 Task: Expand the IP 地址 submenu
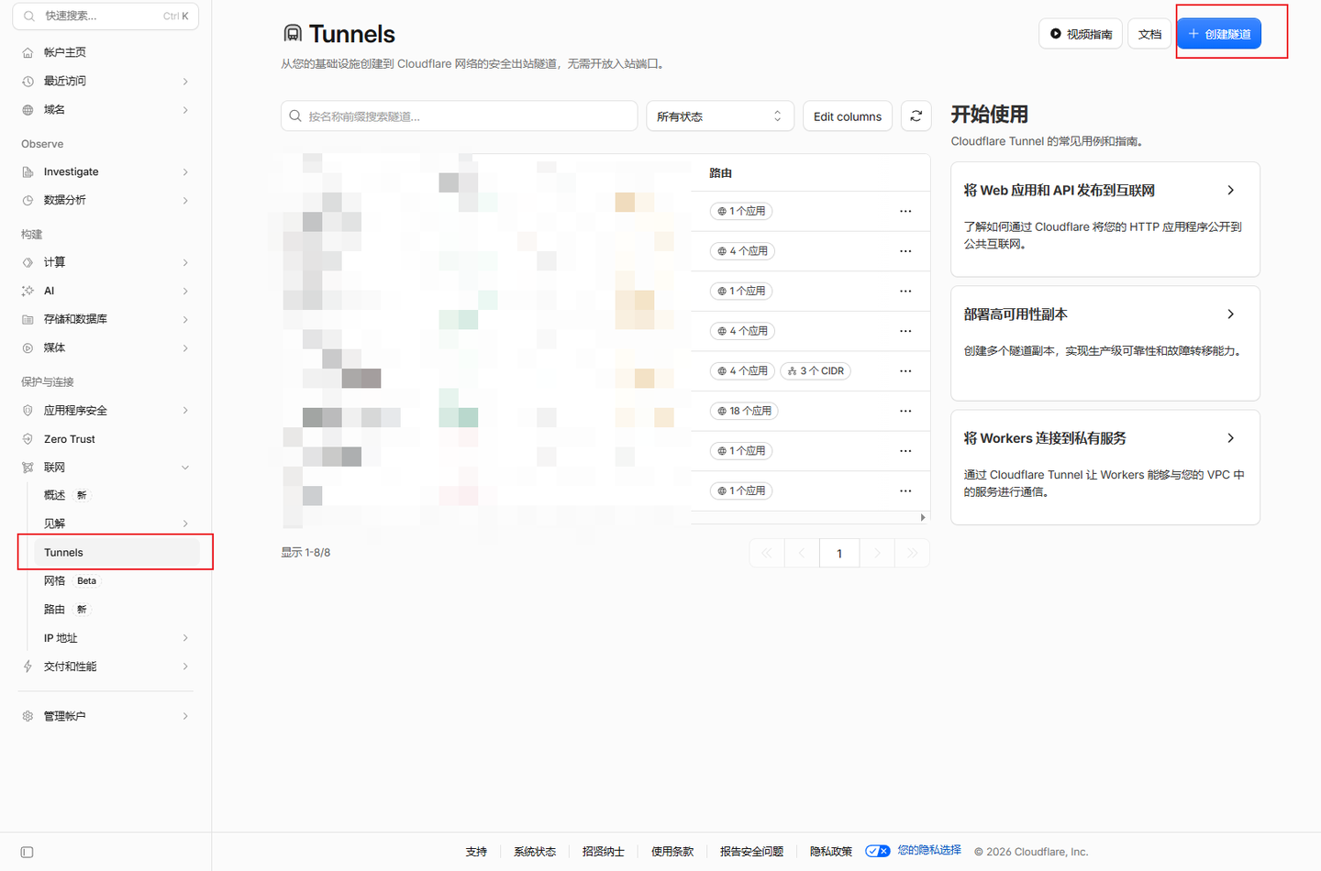click(185, 638)
